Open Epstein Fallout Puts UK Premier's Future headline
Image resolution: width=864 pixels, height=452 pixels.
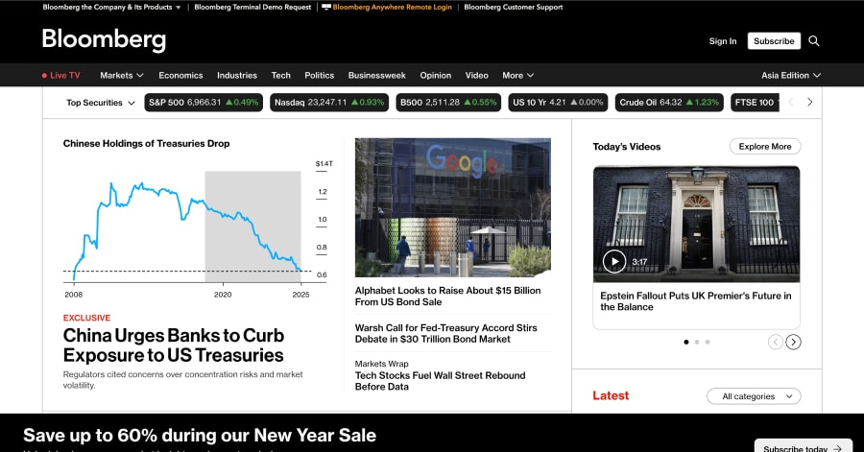pos(696,301)
